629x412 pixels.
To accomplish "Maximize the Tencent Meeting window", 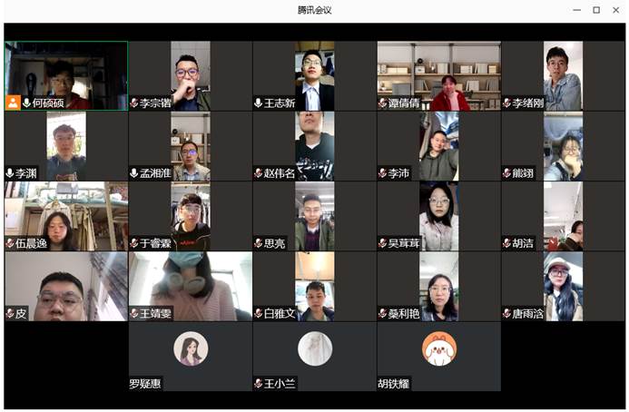I will tap(596, 10).
